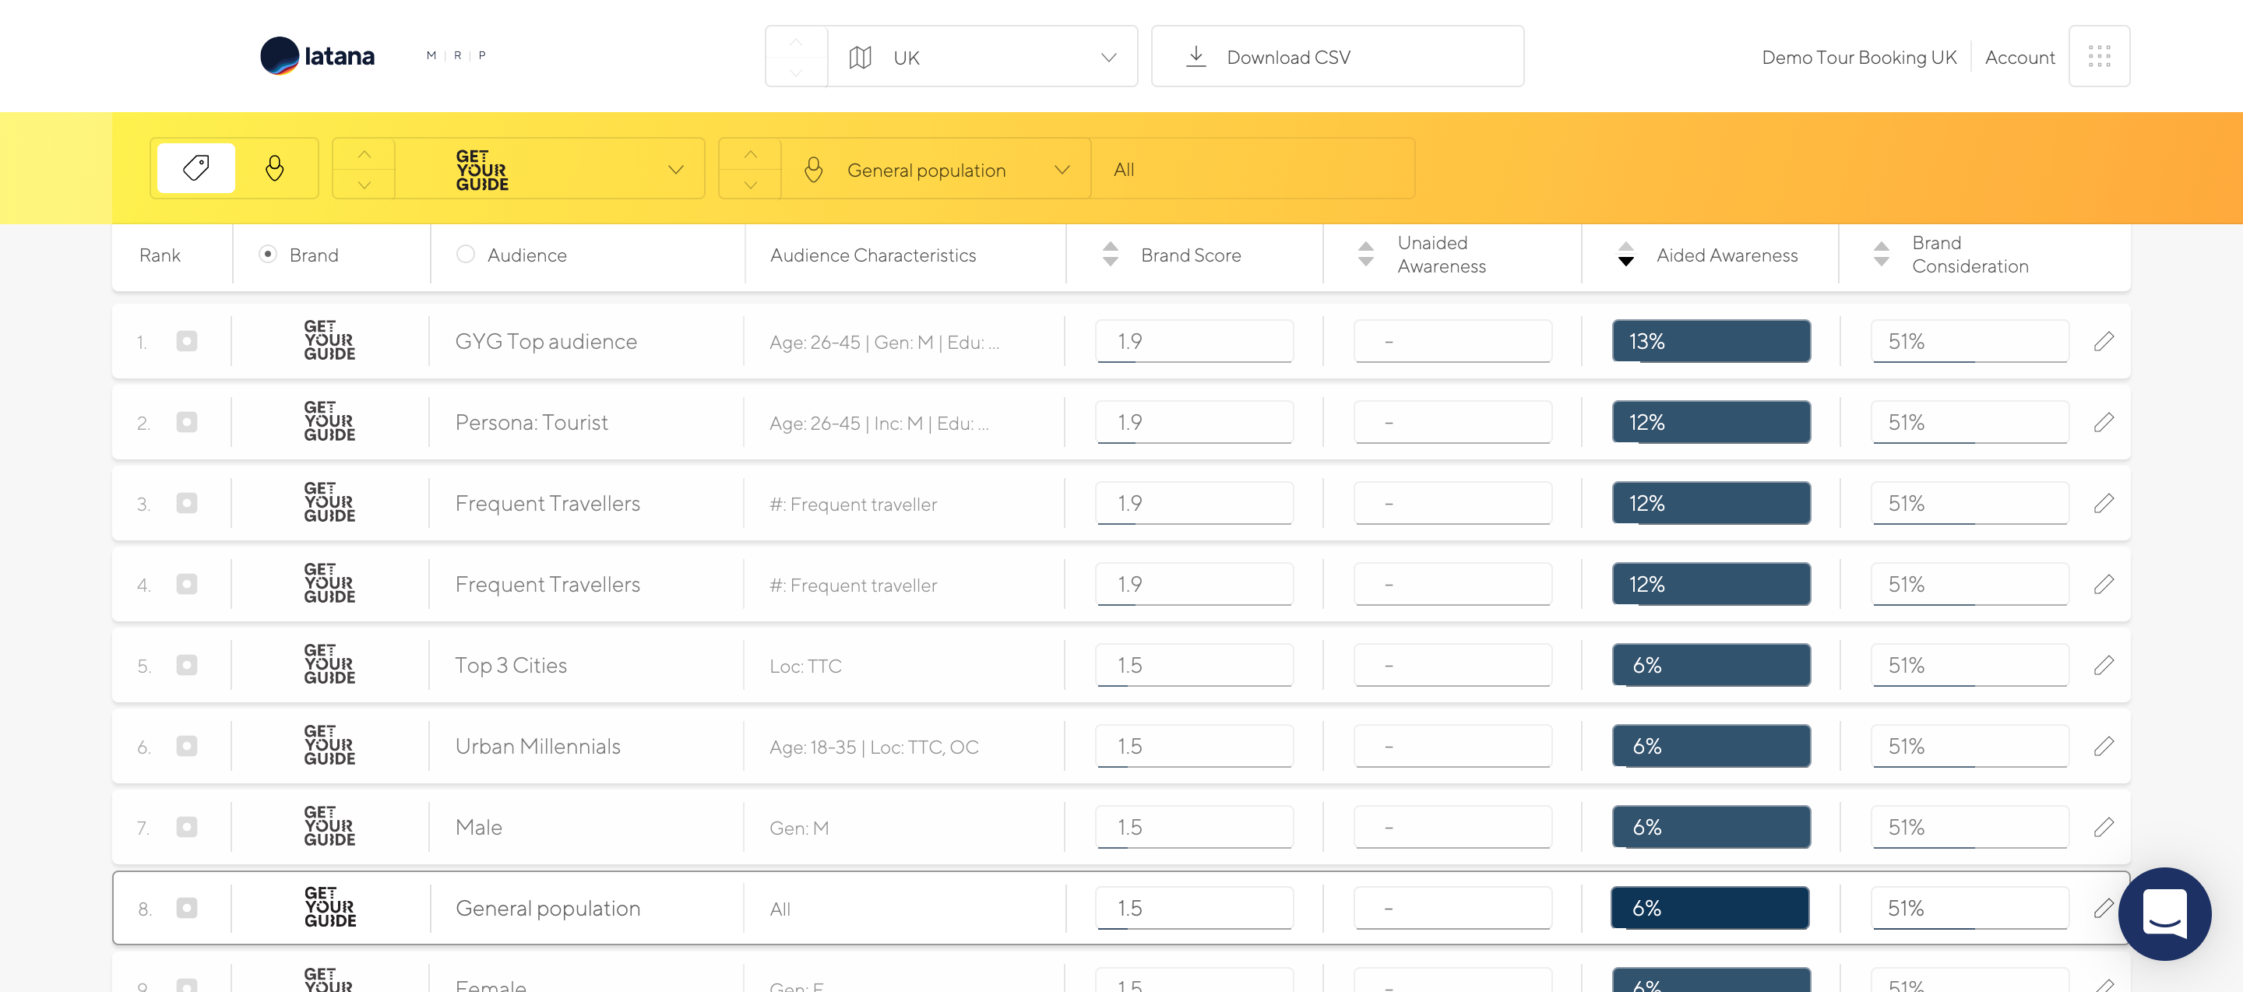The image size is (2243, 992).
Task: Tick checkbox for rank 5 row
Action: [x=186, y=665]
